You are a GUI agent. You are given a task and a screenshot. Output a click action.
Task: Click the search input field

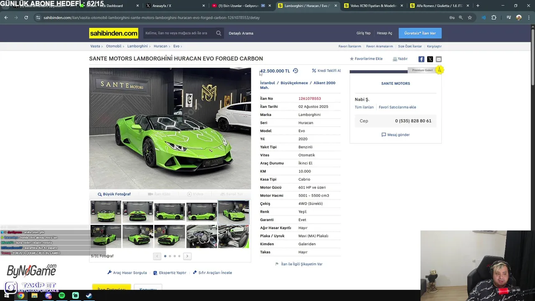pos(179,33)
